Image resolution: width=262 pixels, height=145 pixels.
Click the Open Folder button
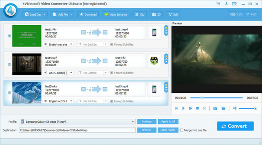[168, 130]
